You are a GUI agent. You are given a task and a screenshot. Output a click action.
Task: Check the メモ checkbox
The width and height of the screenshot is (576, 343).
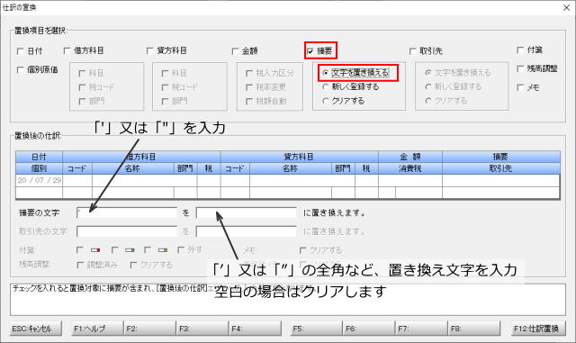coord(520,87)
